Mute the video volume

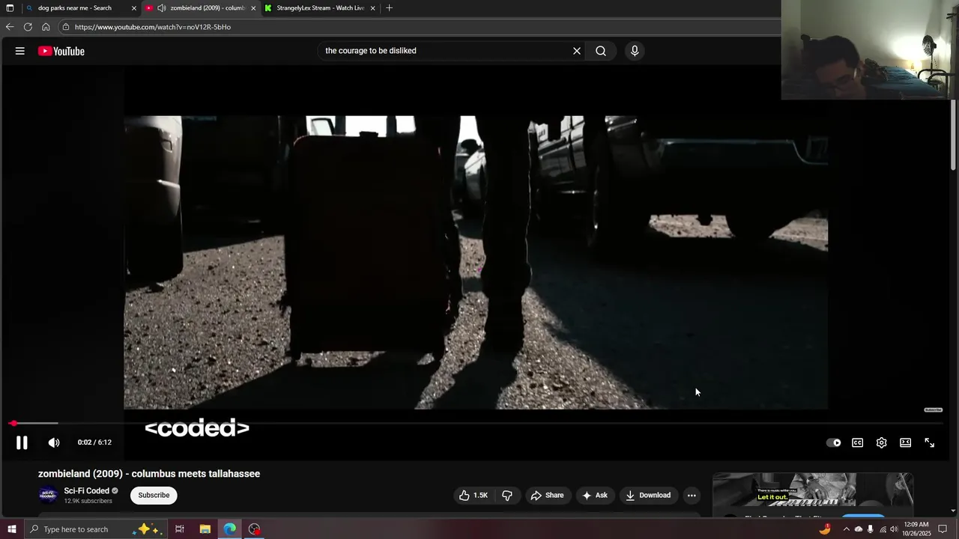coord(54,442)
